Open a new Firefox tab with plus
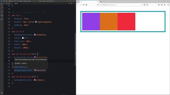 (101, 2)
